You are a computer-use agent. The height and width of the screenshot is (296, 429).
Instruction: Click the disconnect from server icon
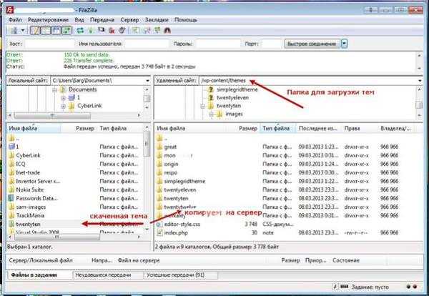[112, 30]
